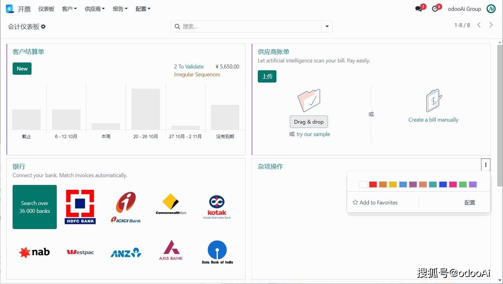
Task: Click the vertical page scrollbar thumb
Action: pyautogui.click(x=500, y=116)
